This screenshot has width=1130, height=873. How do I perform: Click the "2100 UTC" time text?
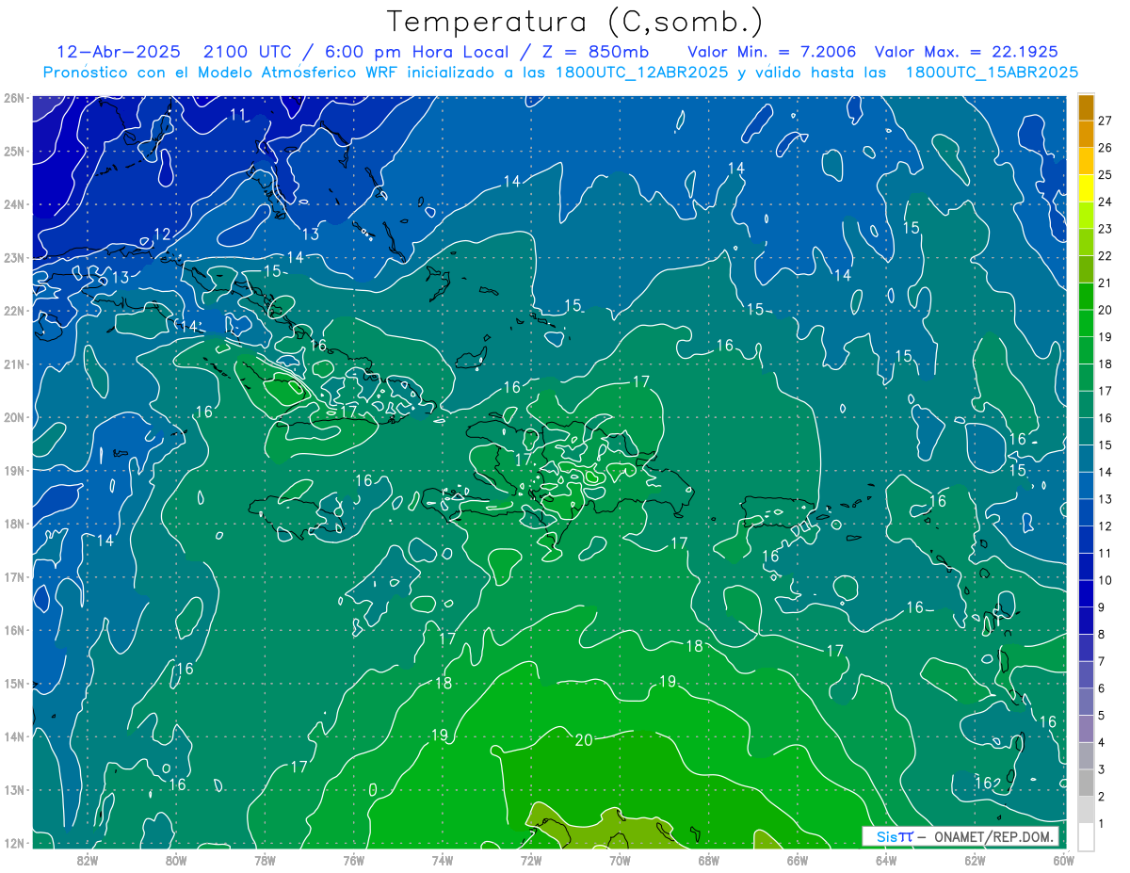pyautogui.click(x=250, y=52)
